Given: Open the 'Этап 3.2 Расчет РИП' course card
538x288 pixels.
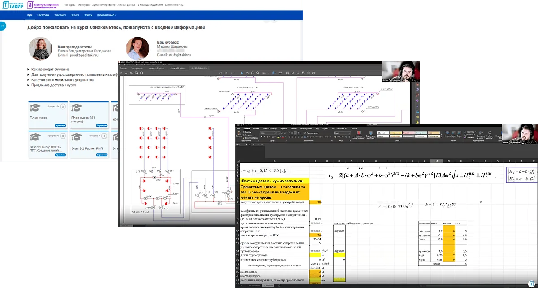Looking at the screenshot, I should [x=89, y=144].
